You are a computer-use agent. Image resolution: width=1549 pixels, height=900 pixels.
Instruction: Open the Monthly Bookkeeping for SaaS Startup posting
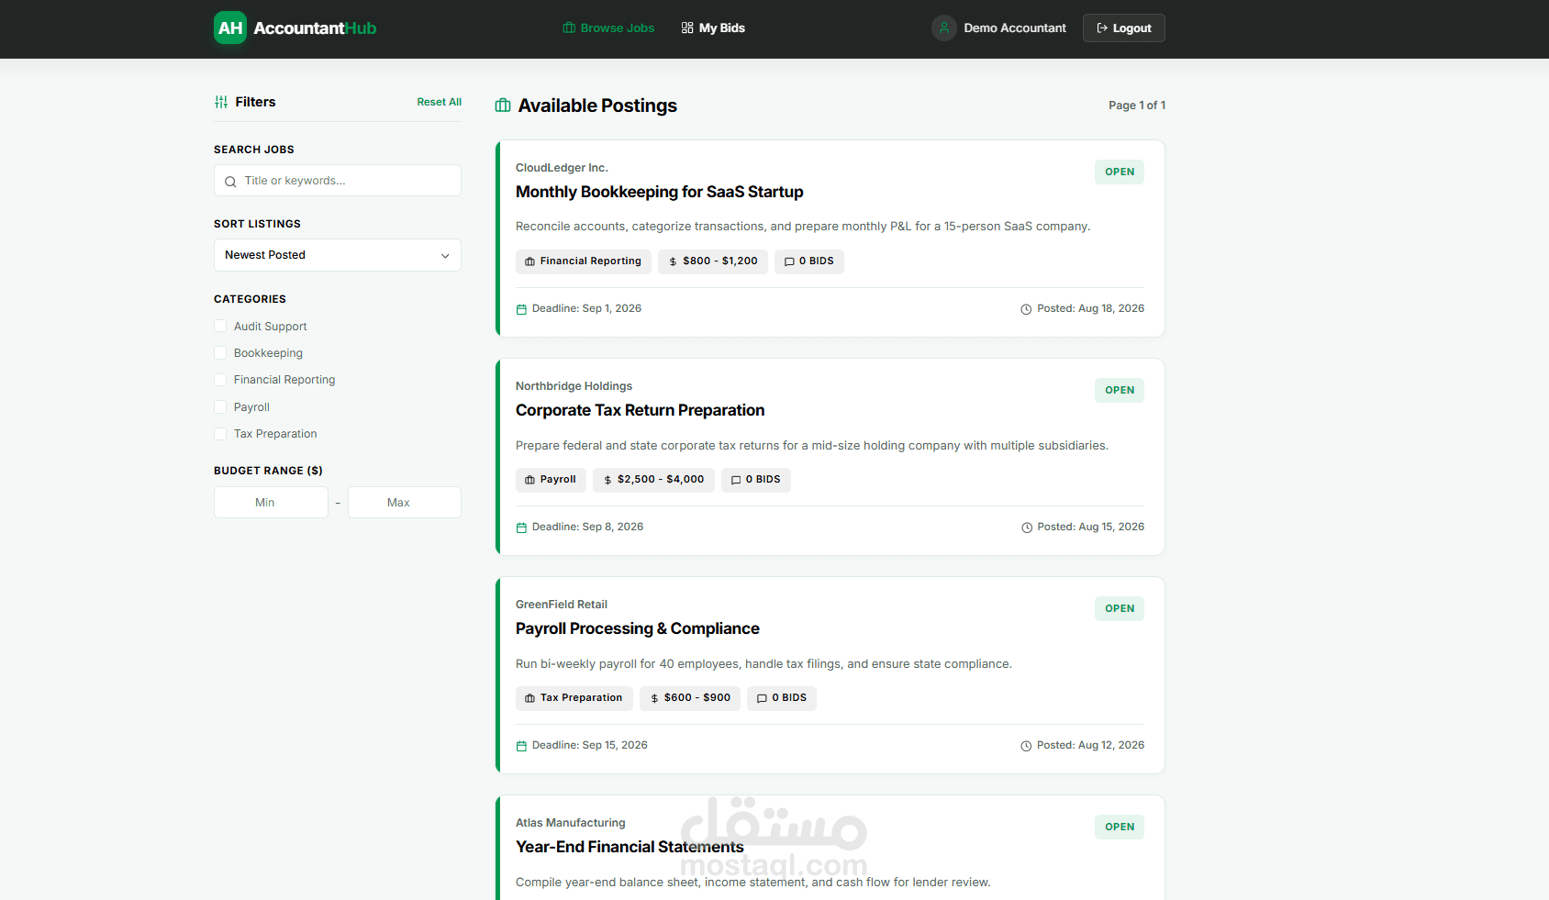[659, 192]
